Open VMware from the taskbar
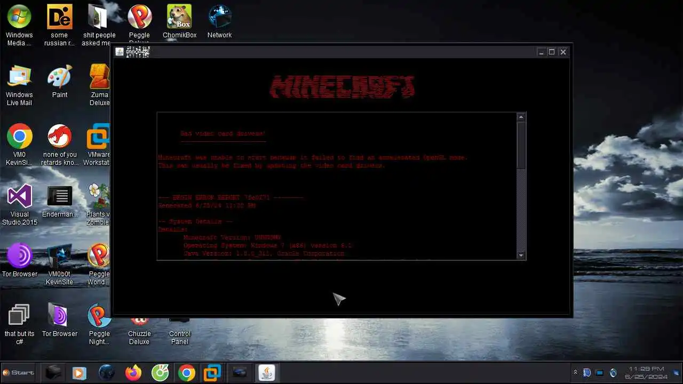Screen dimensions: 683x384 pyautogui.click(x=212, y=373)
